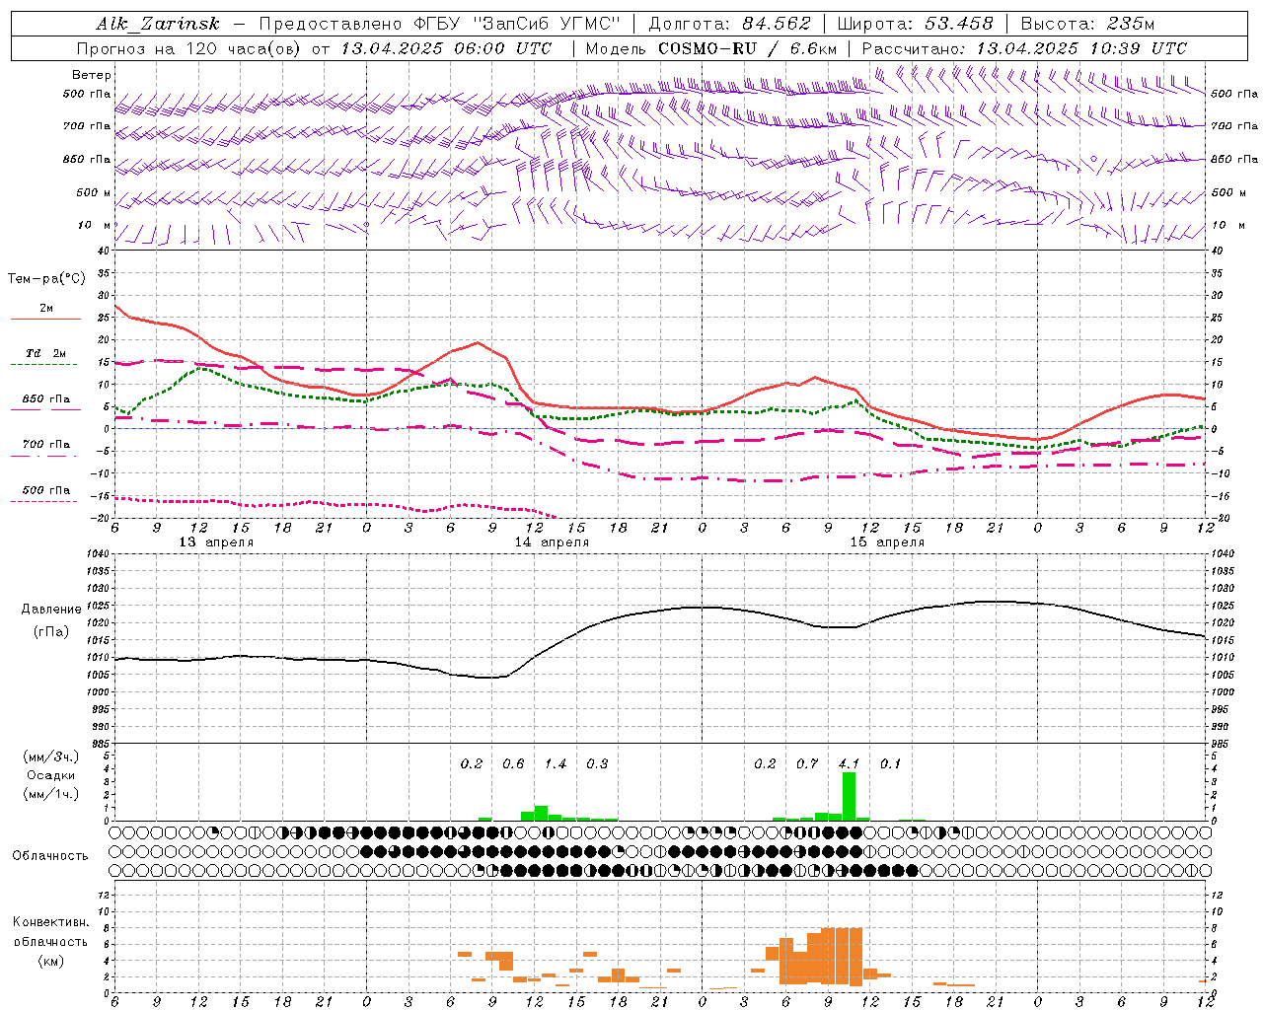Click the "14 апреля" date label
The width and height of the screenshot is (1263, 1010).
pos(552,542)
